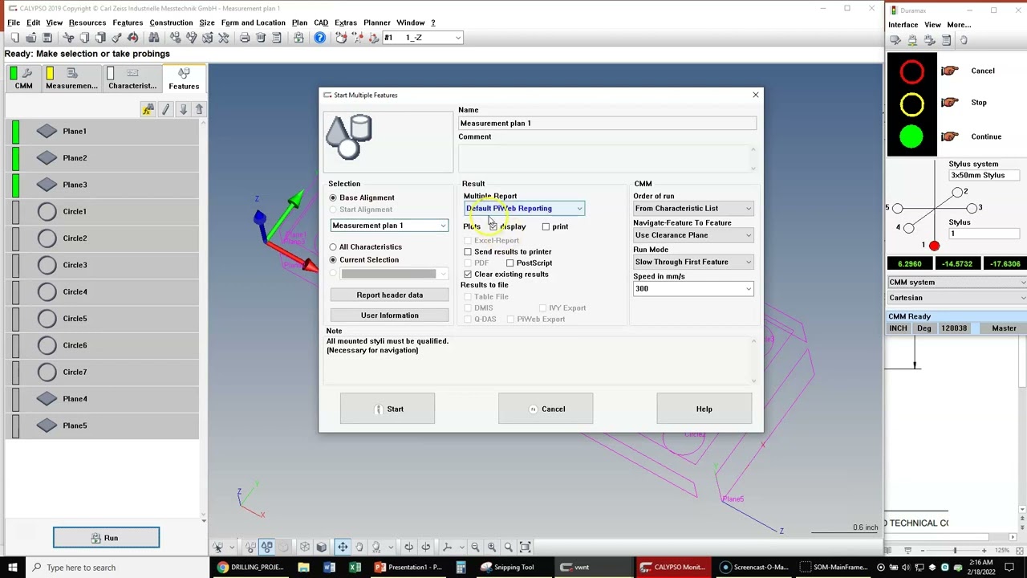Click the User Information button
This screenshot has height=578, width=1027.
[x=389, y=315]
